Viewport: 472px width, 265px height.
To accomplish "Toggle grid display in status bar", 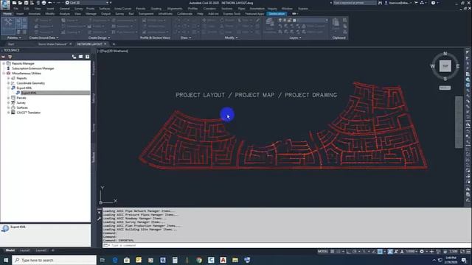I will 333,252.
